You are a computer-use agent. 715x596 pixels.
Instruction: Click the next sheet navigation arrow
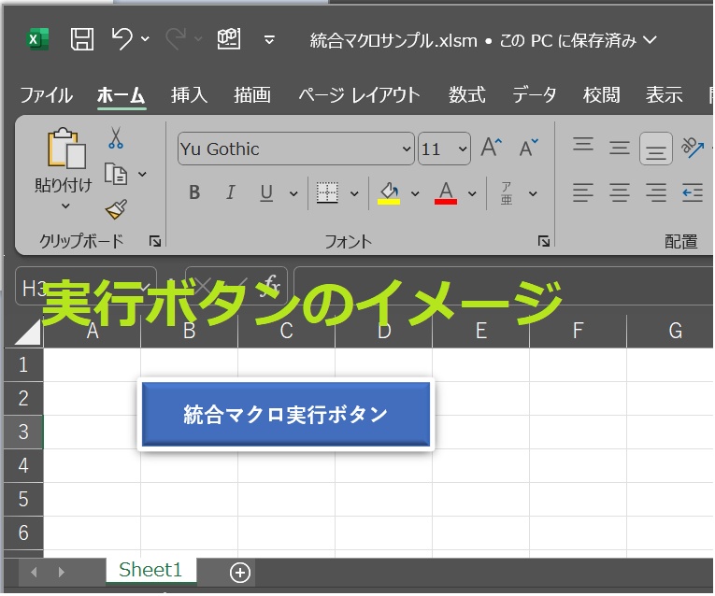pos(61,572)
